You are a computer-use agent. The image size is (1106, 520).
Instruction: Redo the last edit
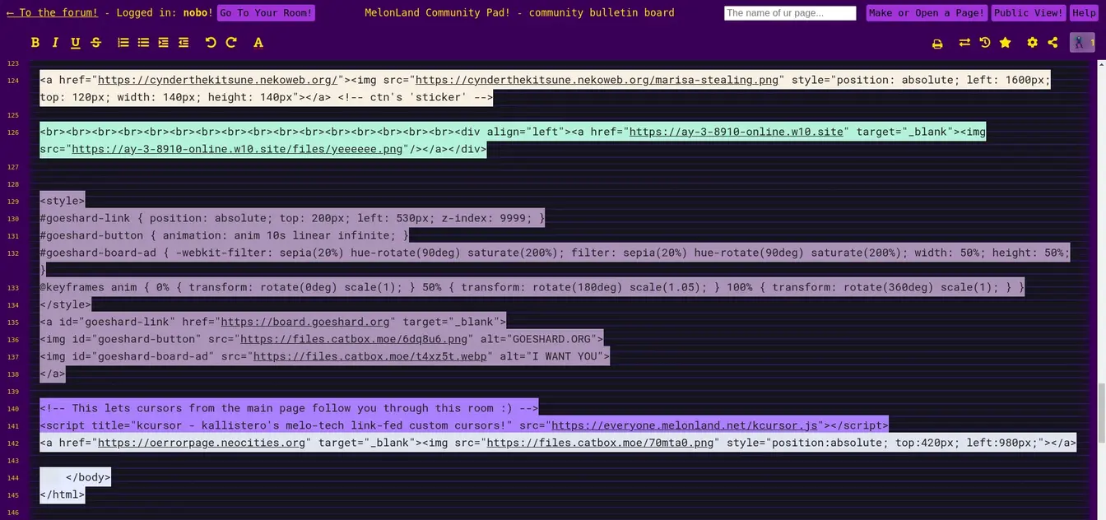point(231,43)
